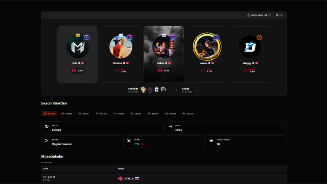Click the gold captain crown above -F4z

(78, 35)
